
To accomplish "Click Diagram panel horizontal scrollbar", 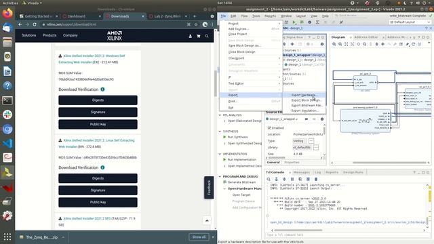I will click(x=389, y=163).
